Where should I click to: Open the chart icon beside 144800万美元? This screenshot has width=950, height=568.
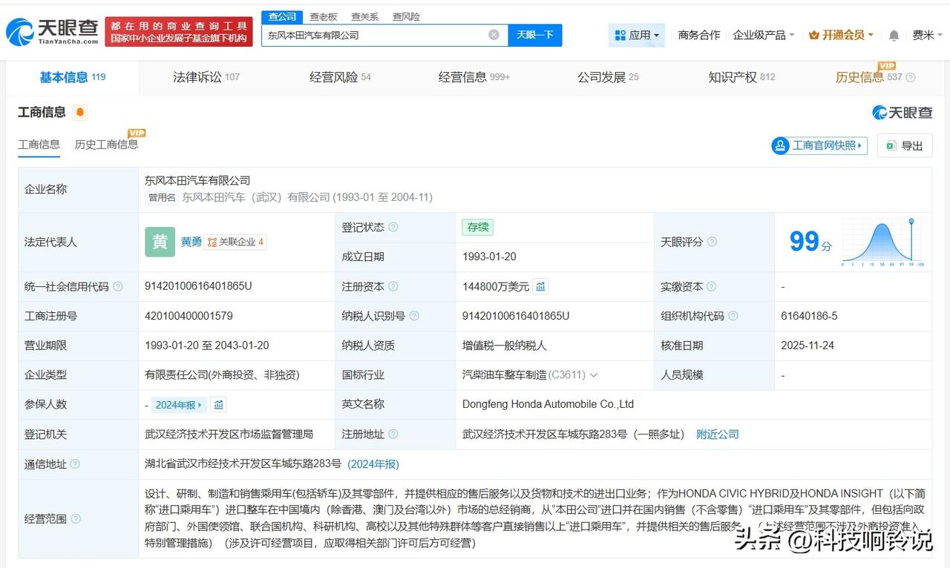point(540,286)
